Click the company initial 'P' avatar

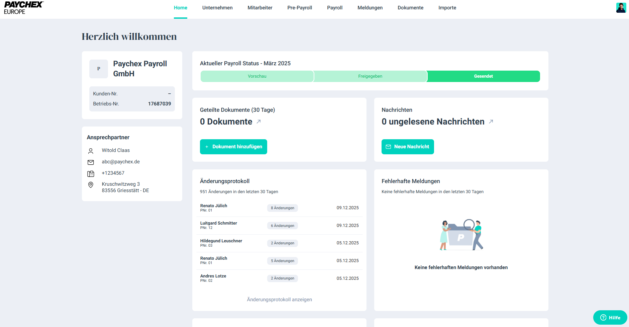[99, 69]
